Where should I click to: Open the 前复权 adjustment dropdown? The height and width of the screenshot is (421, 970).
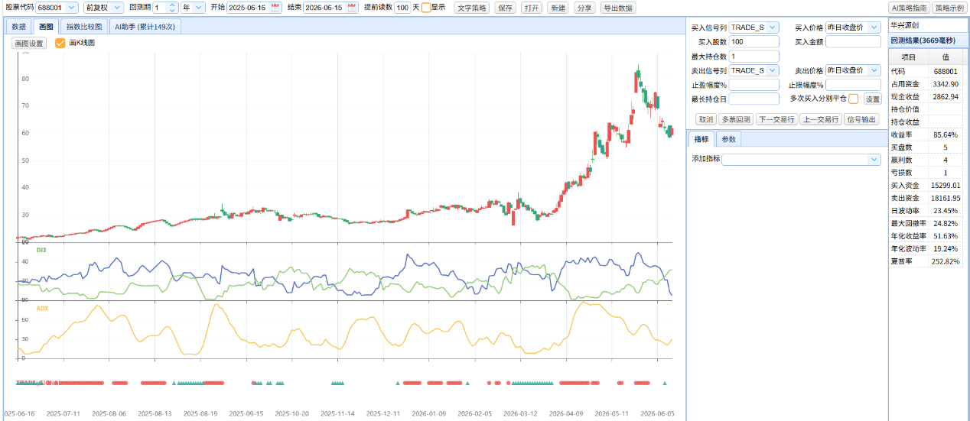click(x=116, y=8)
